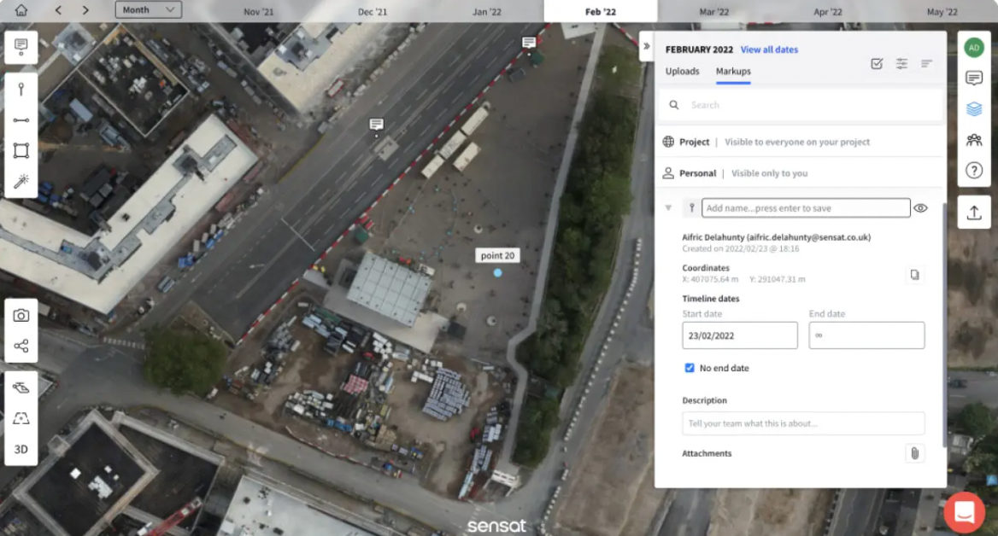The width and height of the screenshot is (998, 536).
Task: Go to the home screen icon
Action: point(21,10)
